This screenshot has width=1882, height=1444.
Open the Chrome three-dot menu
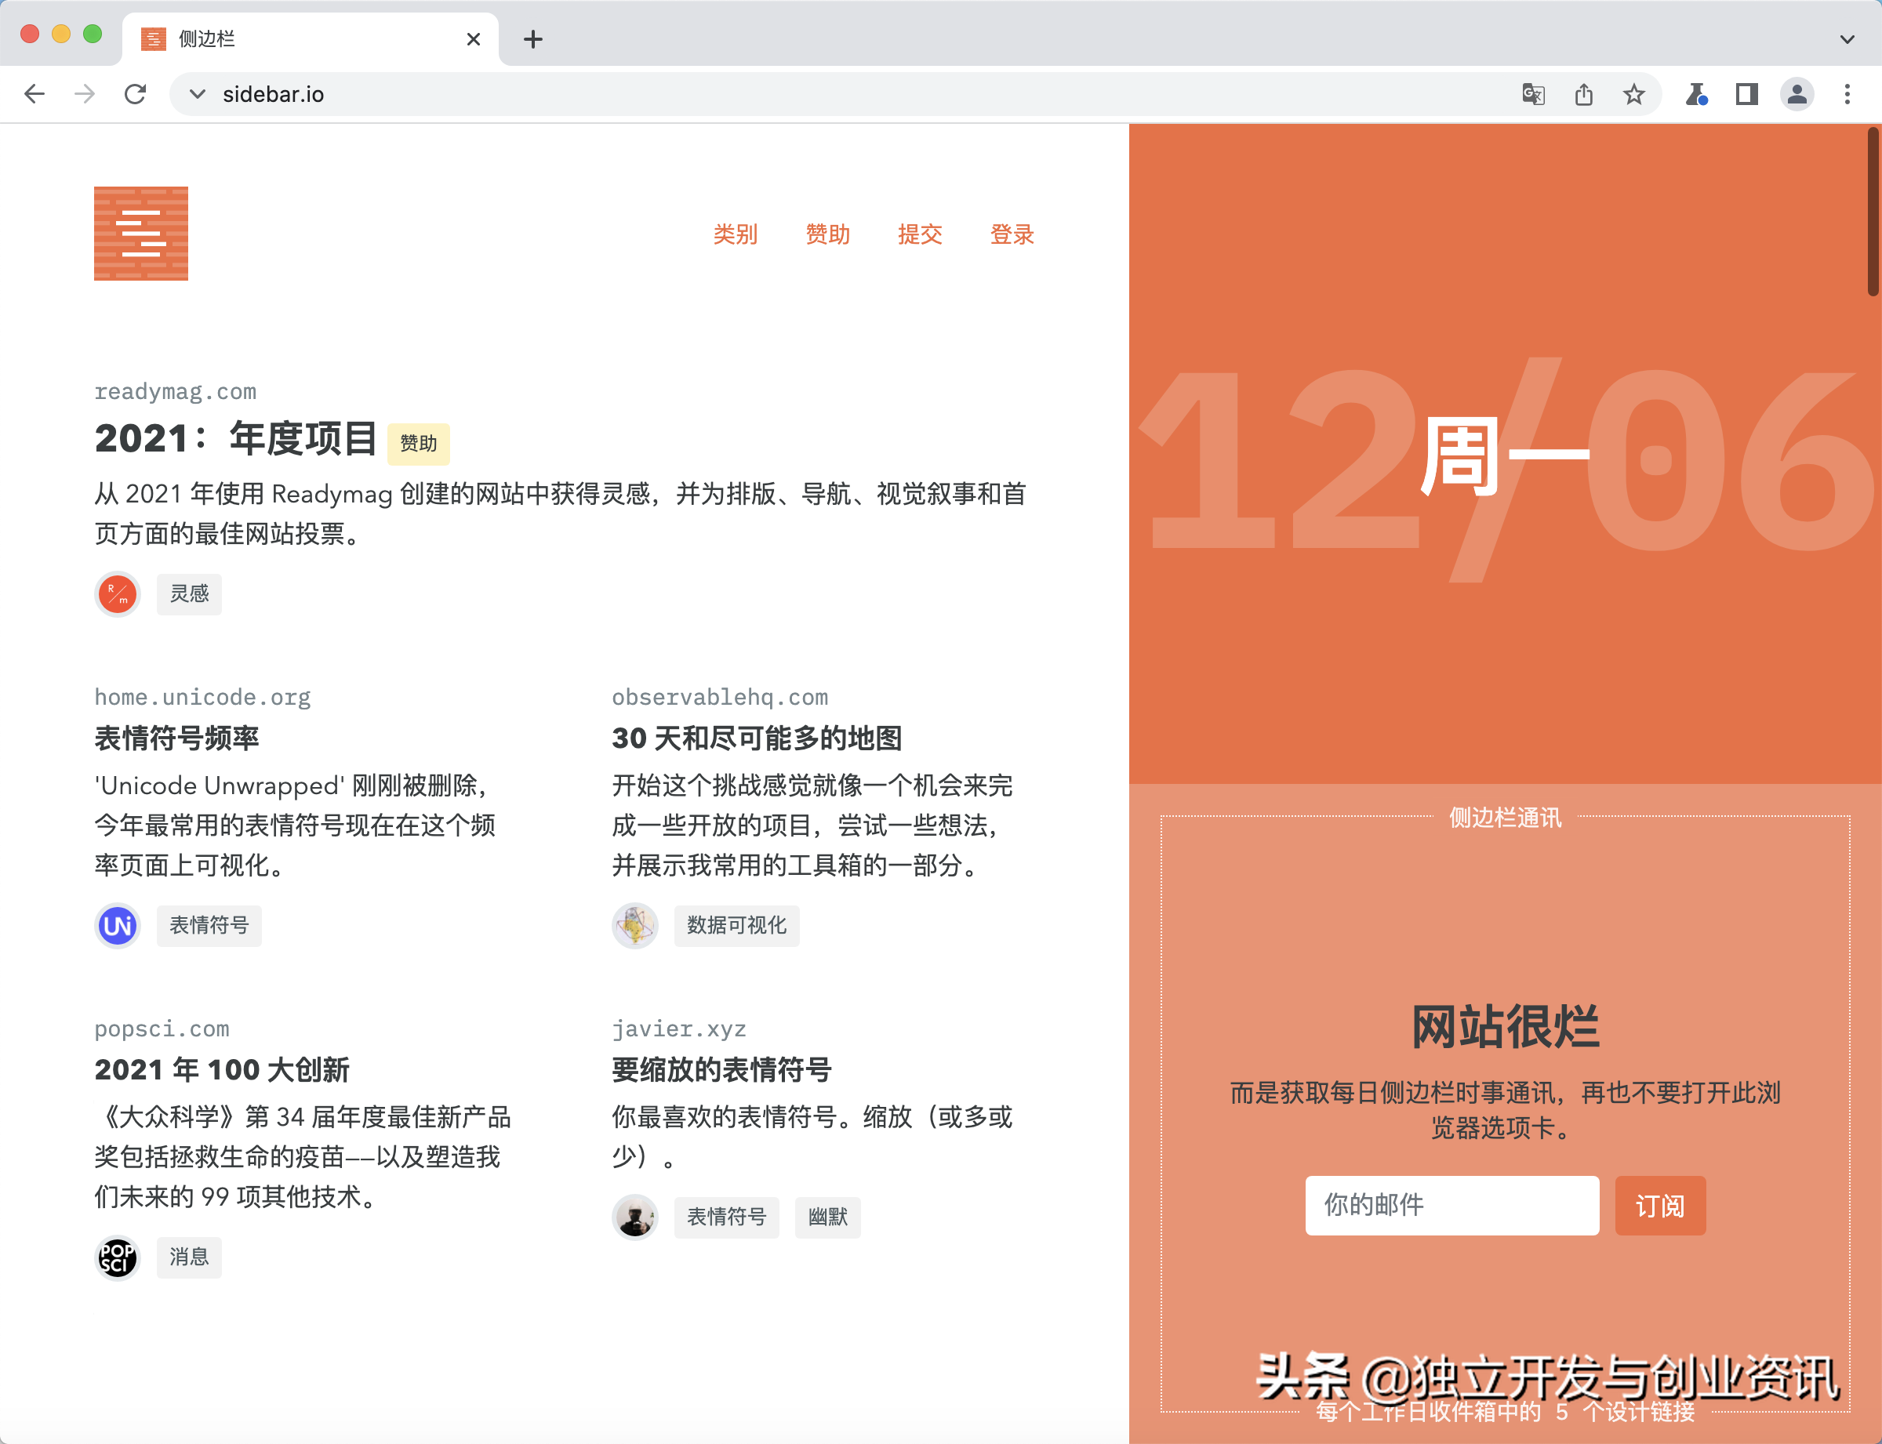(x=1845, y=94)
